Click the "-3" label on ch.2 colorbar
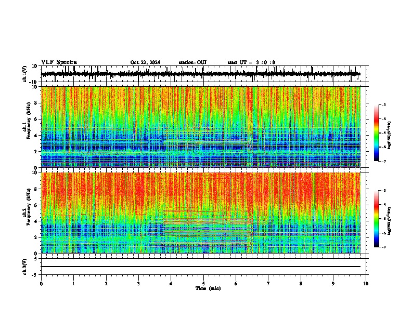This screenshot has height=318, width=412. pyautogui.click(x=384, y=191)
